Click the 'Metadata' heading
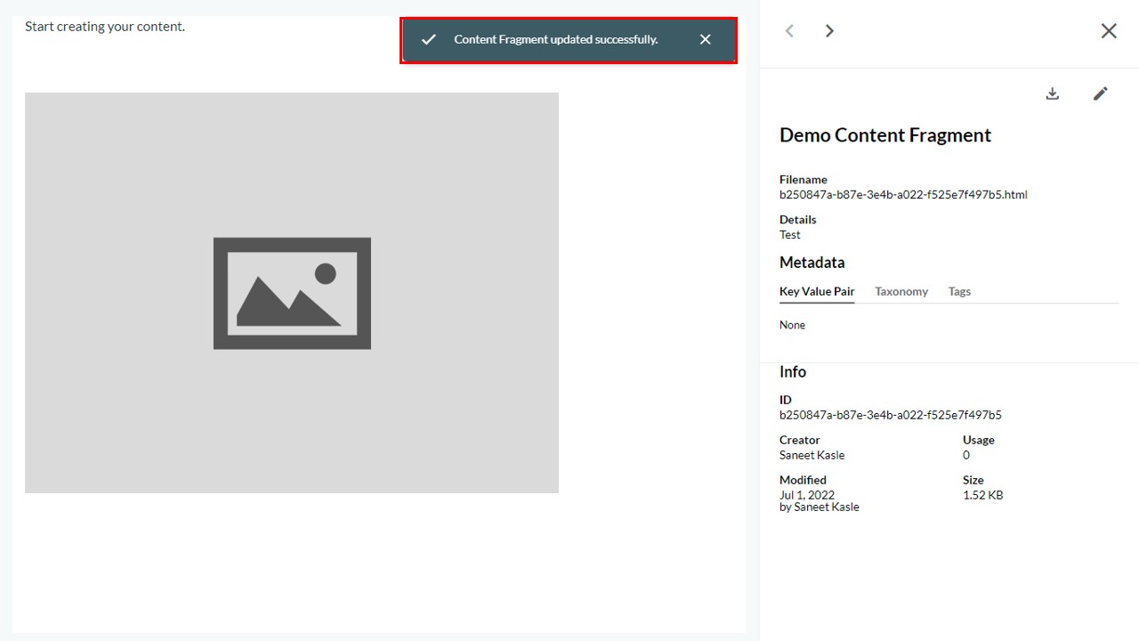 tap(812, 263)
